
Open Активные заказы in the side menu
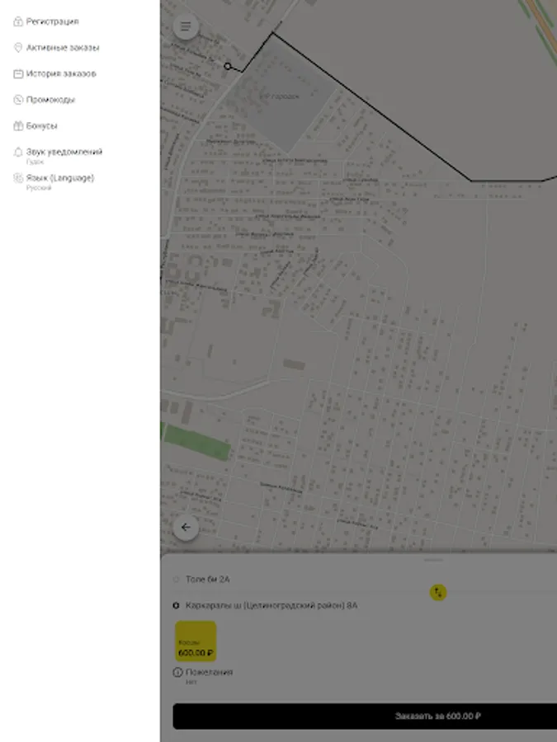pyautogui.click(x=80, y=47)
